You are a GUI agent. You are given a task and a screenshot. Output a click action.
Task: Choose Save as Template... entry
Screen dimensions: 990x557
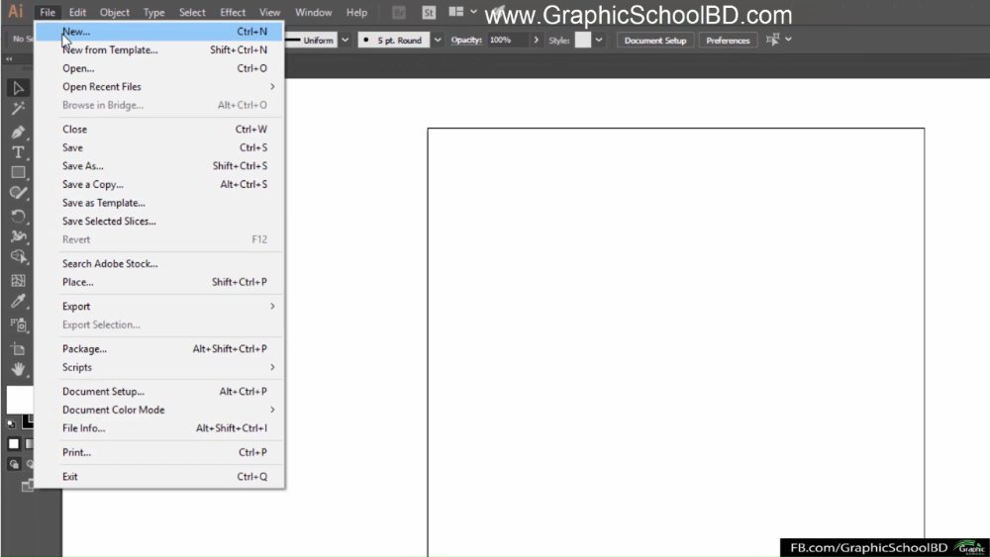pyautogui.click(x=158, y=203)
